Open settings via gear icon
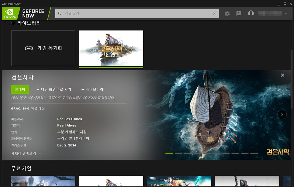Viewport: 294px width, 187px height. point(227,13)
